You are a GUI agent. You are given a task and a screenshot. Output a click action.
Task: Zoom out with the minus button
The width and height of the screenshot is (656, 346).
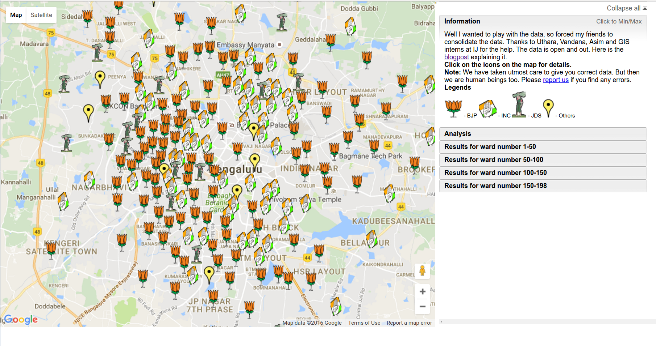coord(422,307)
